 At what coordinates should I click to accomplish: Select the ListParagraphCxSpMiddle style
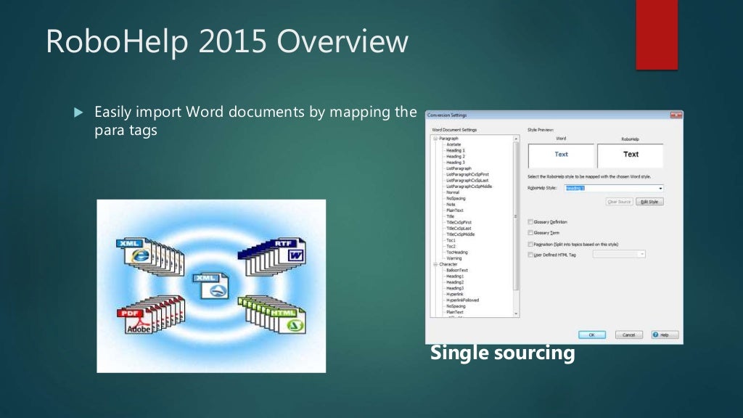(469, 187)
